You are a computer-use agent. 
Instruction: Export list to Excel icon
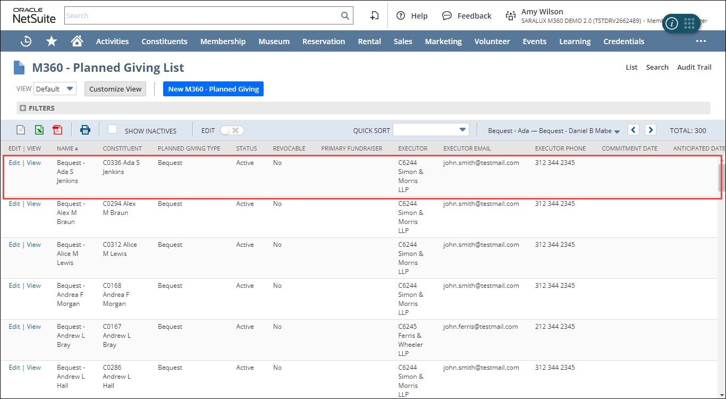(x=39, y=130)
